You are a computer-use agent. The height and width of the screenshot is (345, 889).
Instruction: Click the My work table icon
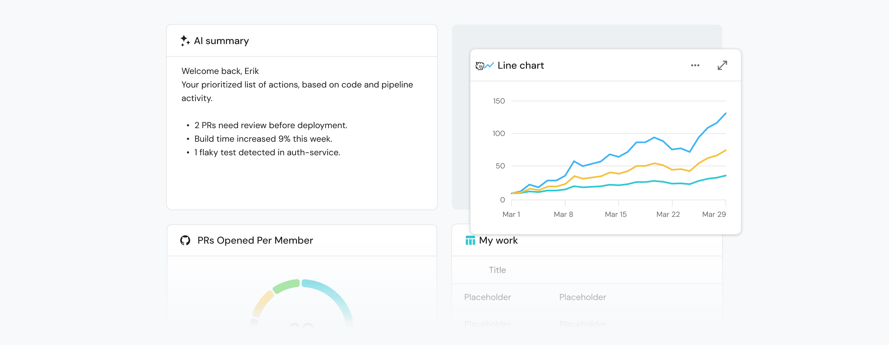click(470, 240)
